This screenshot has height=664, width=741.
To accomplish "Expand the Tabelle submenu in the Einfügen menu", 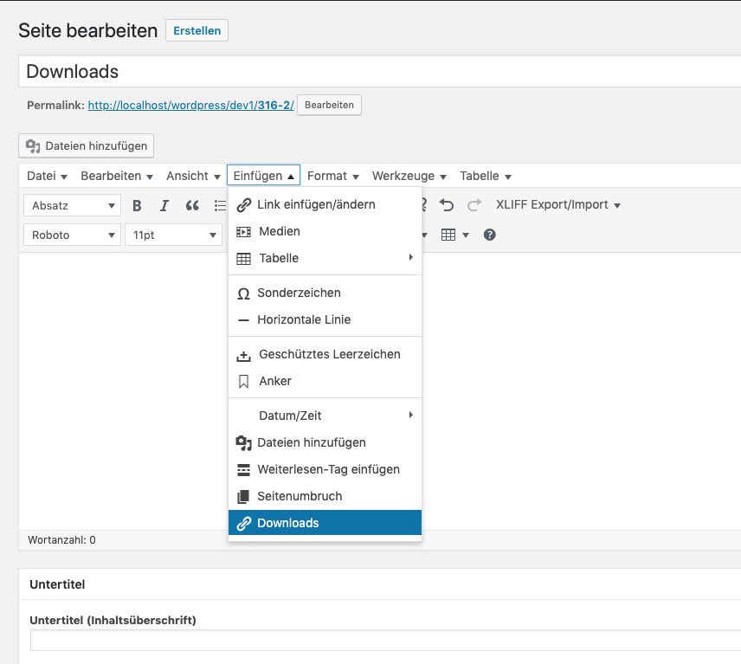I will 325,258.
